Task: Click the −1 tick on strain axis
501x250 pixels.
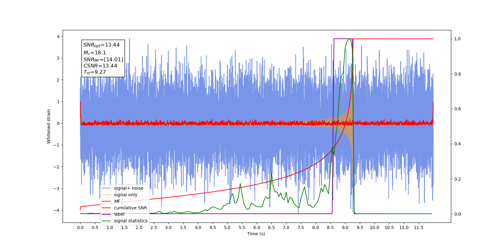Action: coord(57,145)
